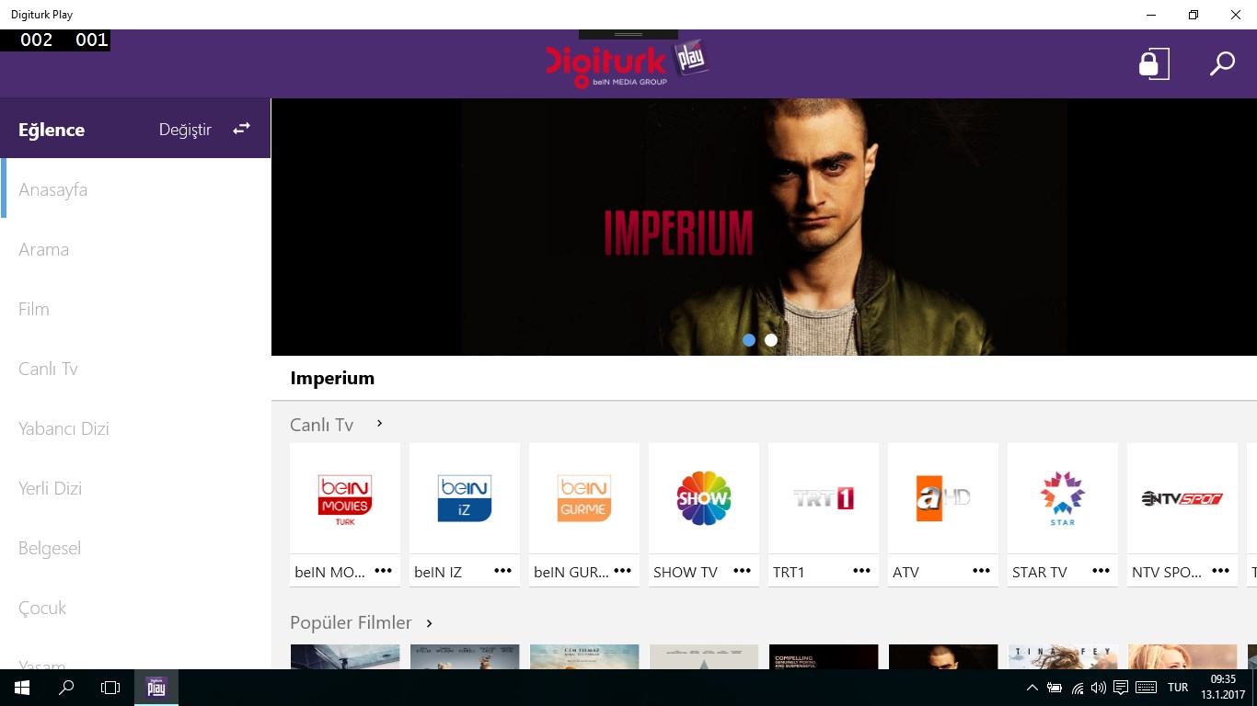Open more options for ATV
Image resolution: width=1257 pixels, height=706 pixels.
click(981, 571)
